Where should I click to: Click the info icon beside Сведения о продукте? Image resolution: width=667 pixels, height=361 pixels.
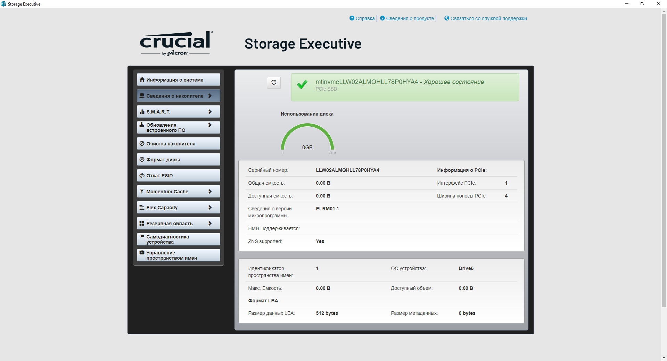[382, 18]
